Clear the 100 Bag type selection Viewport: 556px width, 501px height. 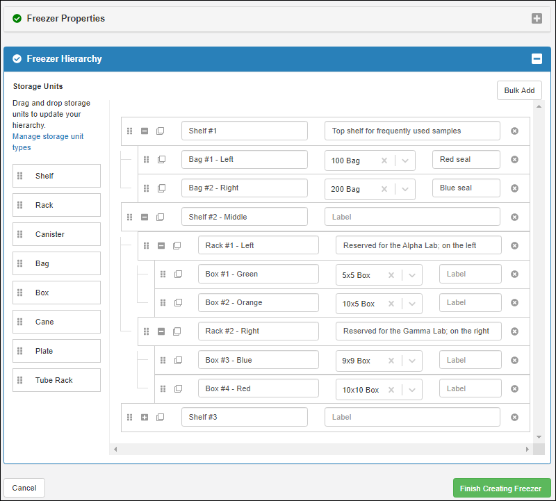coord(384,161)
